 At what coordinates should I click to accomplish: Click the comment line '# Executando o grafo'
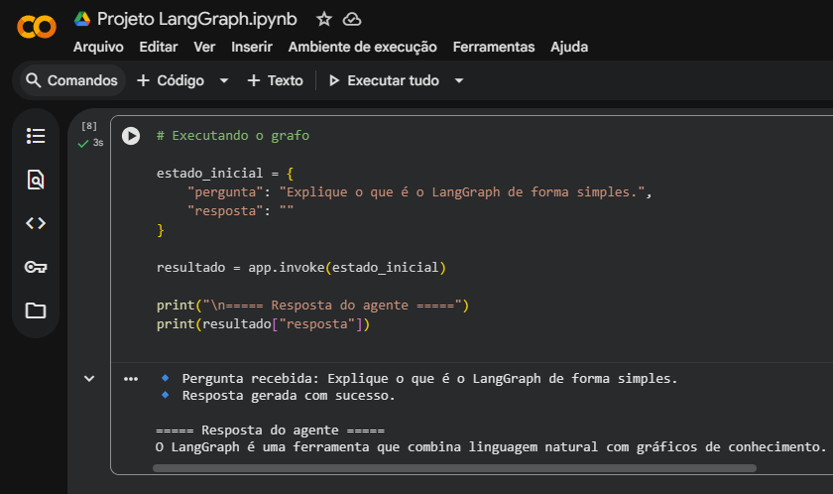click(233, 136)
